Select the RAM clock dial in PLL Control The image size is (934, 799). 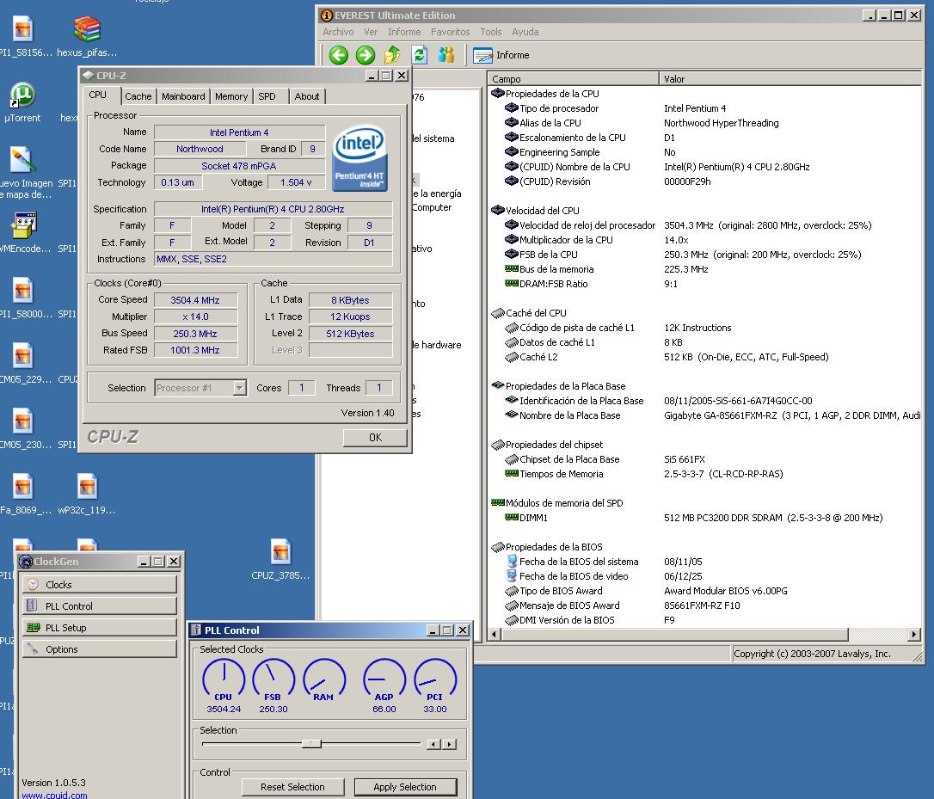(x=324, y=679)
